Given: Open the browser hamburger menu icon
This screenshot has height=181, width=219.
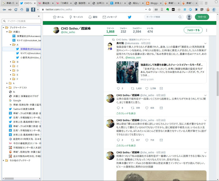Looking at the screenshot, I should (206, 3).
